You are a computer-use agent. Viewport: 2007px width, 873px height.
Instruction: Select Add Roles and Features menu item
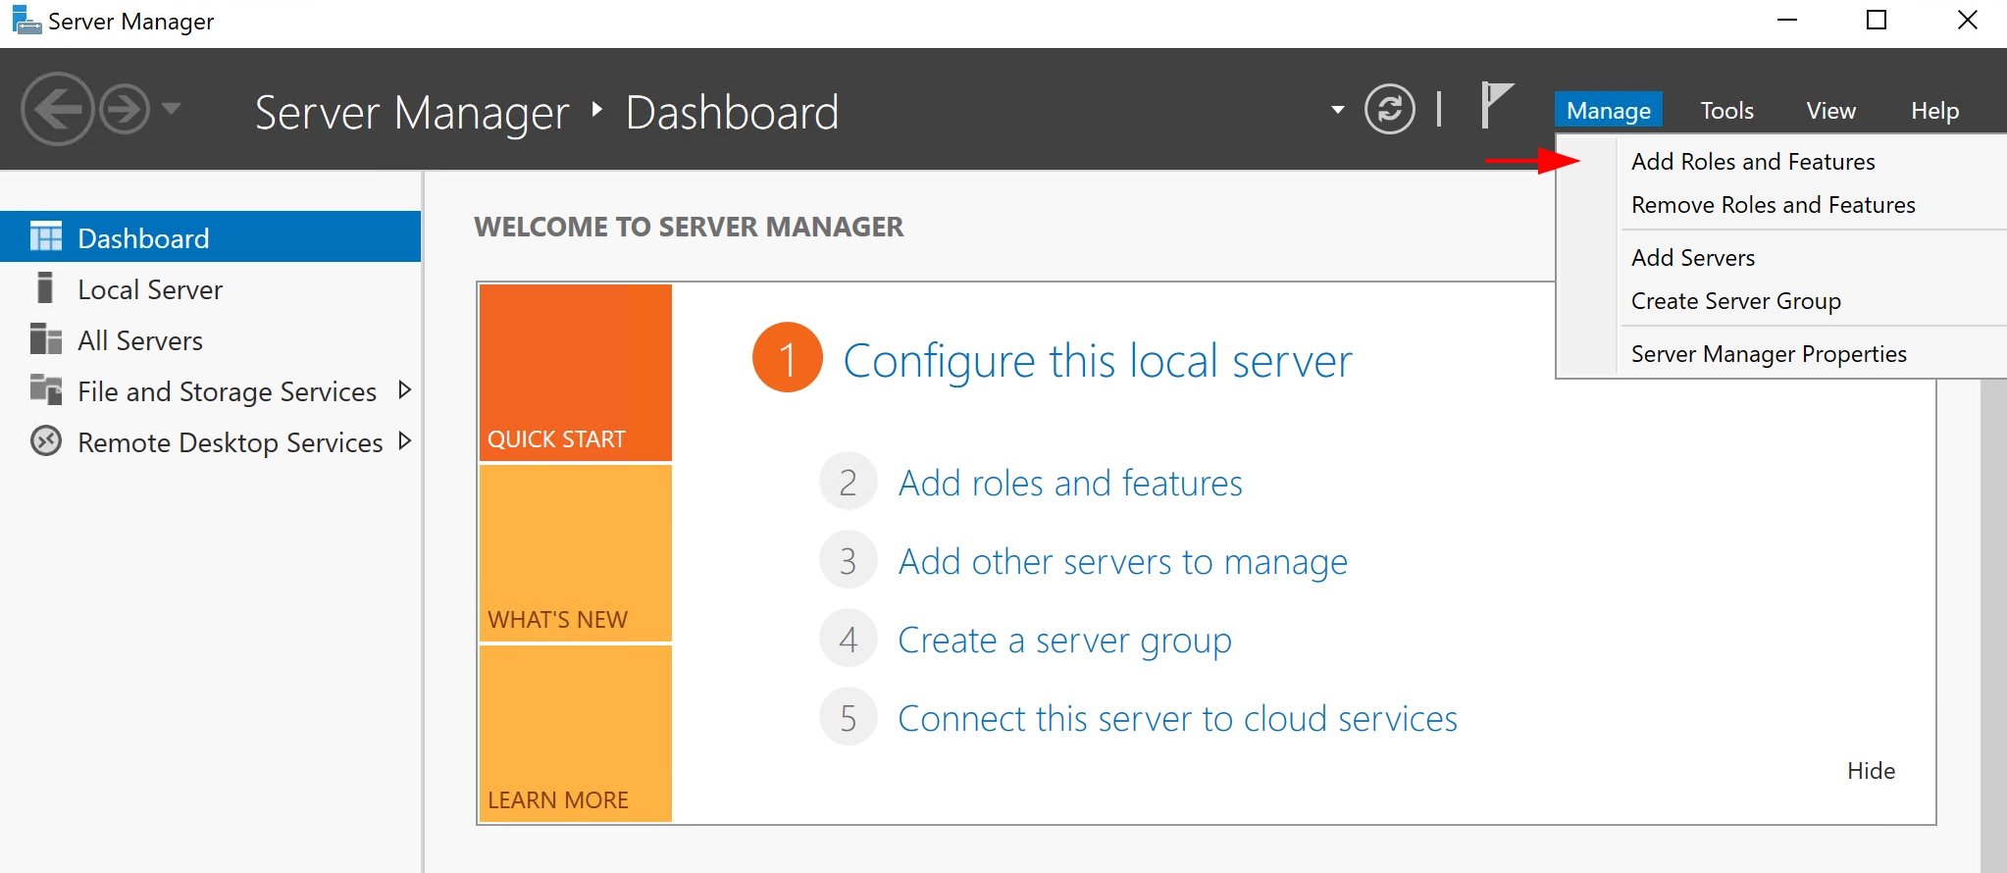click(x=1752, y=162)
